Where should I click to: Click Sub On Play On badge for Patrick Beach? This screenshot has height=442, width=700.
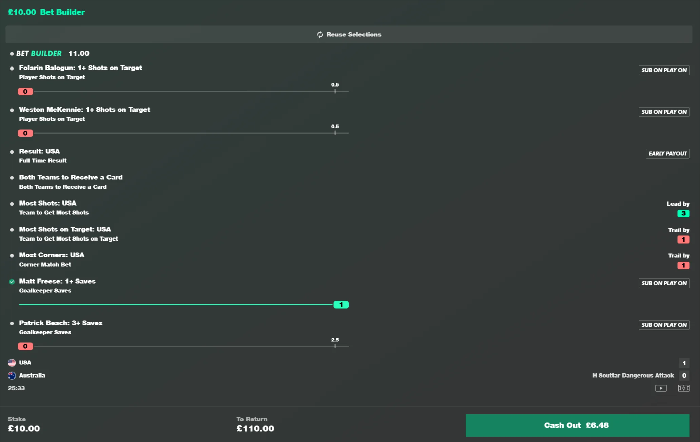(x=664, y=325)
